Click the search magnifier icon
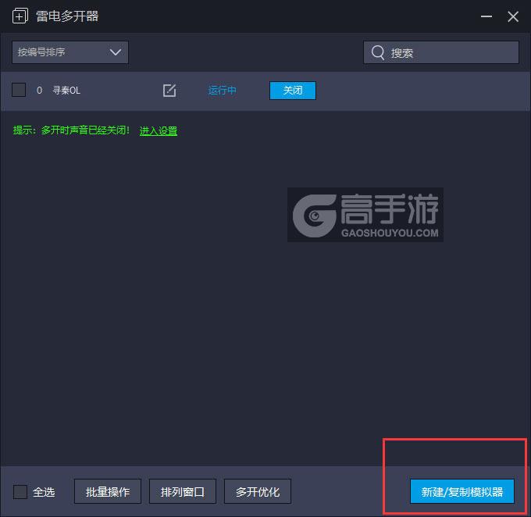This screenshot has height=517, width=531. click(378, 52)
